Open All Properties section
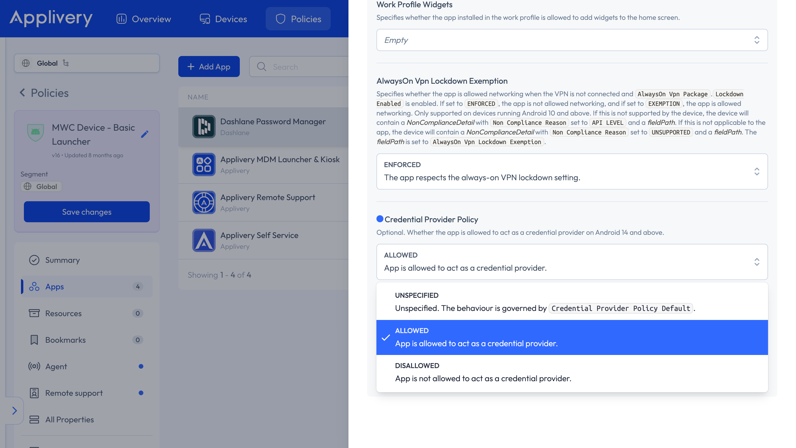This screenshot has height=448, width=796. [87, 419]
